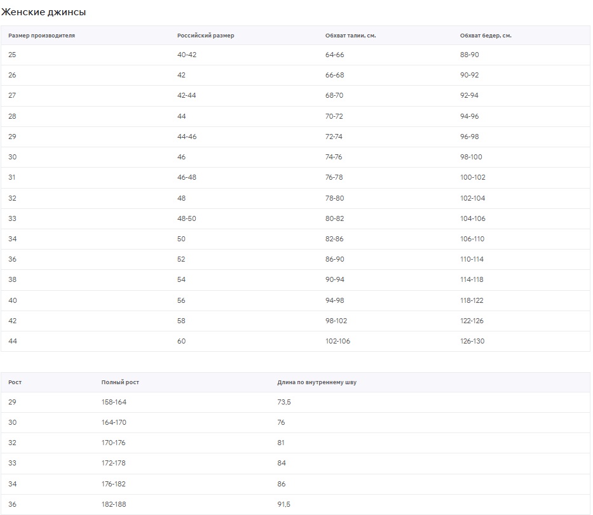Select the waist value "64-66"
Screen dimensions: 593x515
(335, 55)
